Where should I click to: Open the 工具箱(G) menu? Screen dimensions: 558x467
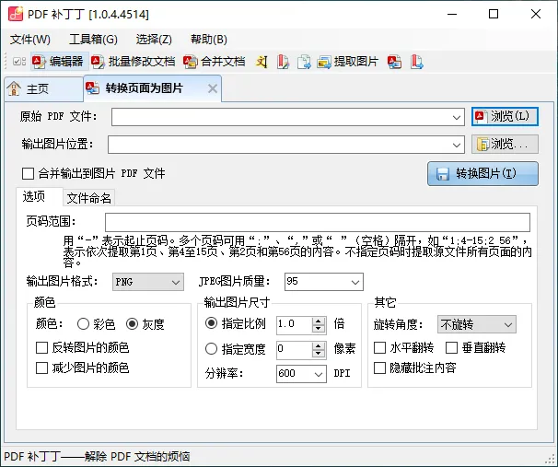coord(93,40)
